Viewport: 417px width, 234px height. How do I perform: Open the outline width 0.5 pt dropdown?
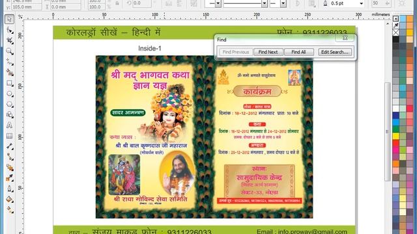click(x=361, y=3)
